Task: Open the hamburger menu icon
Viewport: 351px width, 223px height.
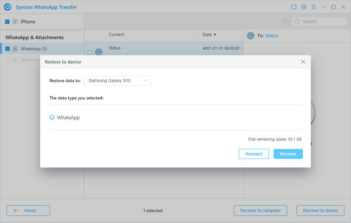Action: [x=313, y=7]
